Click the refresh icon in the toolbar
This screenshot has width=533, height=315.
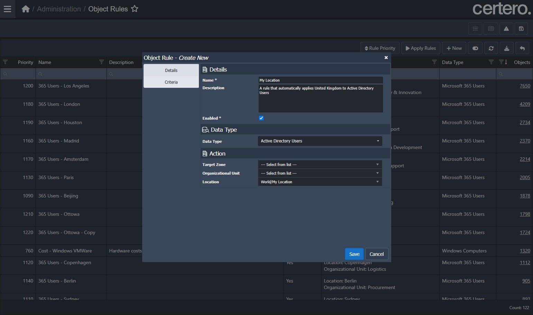[491, 48]
